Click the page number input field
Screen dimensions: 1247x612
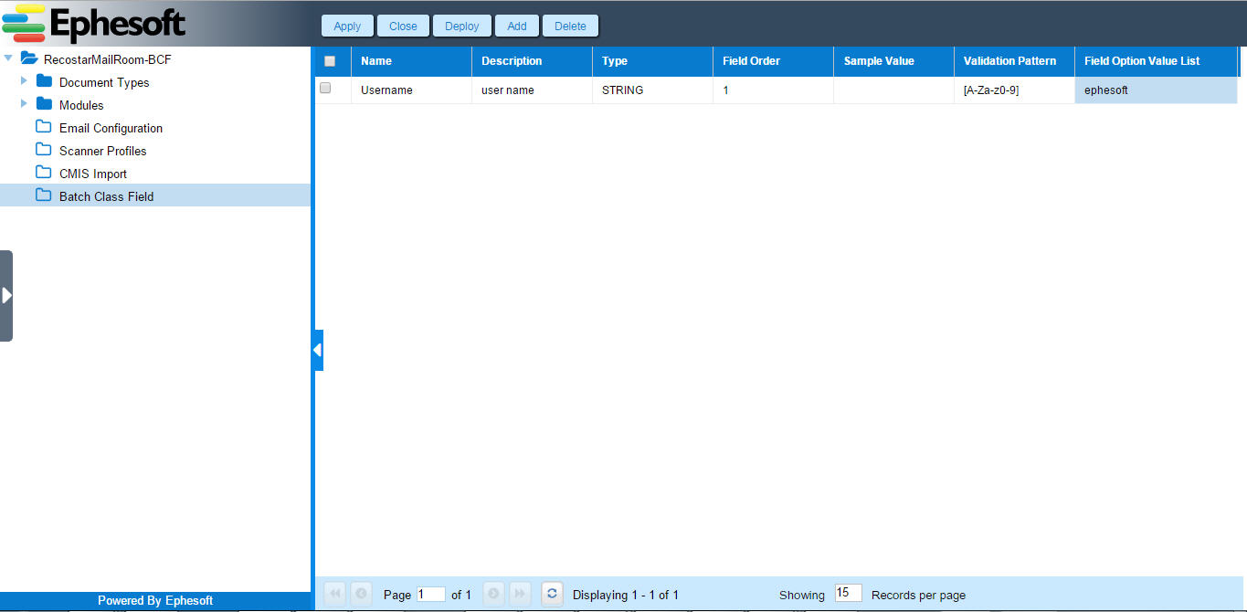[x=431, y=594]
